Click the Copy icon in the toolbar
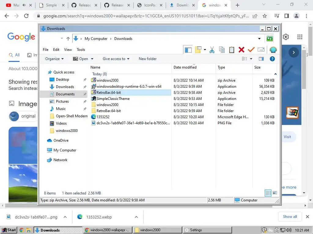The width and height of the screenshot is (313, 234). [x=222, y=50]
